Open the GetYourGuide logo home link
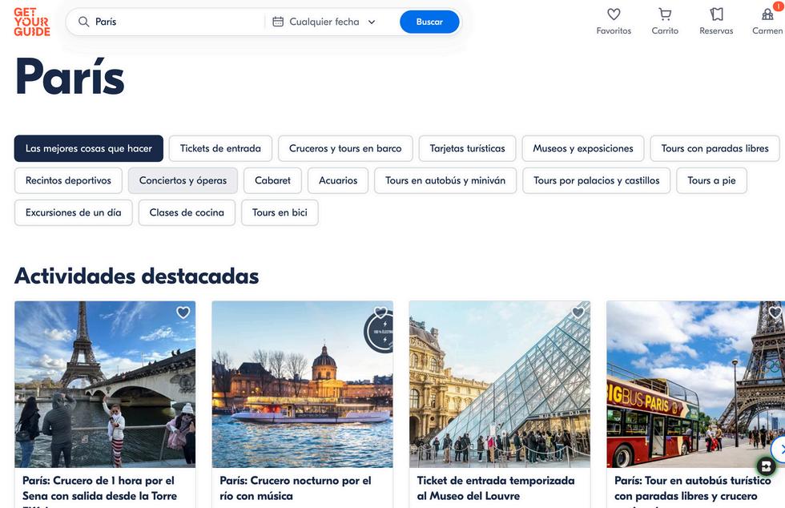The image size is (785, 508). pyautogui.click(x=32, y=22)
